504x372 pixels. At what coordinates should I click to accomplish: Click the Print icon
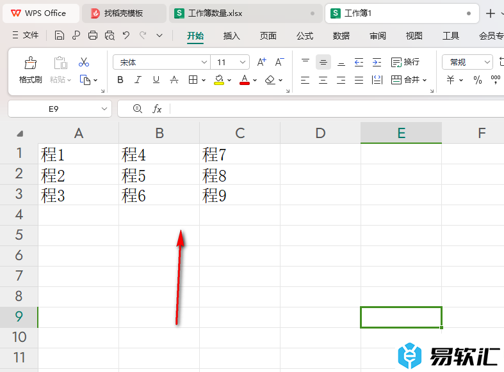tap(93, 35)
